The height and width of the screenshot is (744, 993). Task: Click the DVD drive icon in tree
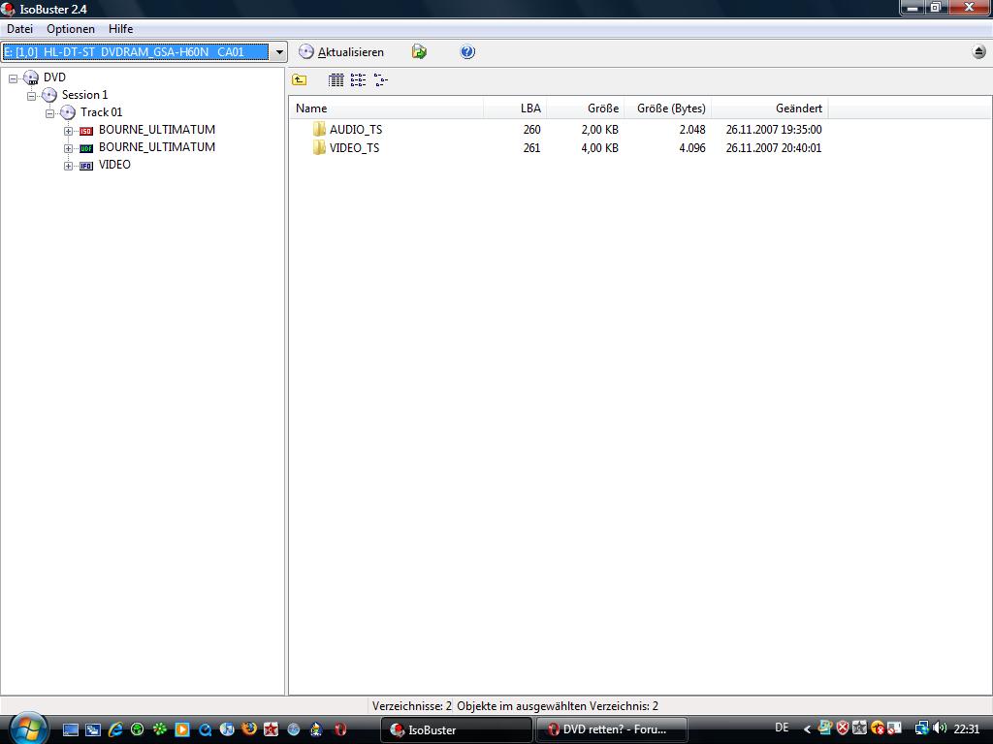tap(30, 77)
